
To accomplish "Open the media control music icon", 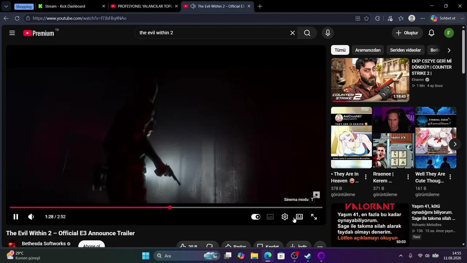I will coord(390,18).
